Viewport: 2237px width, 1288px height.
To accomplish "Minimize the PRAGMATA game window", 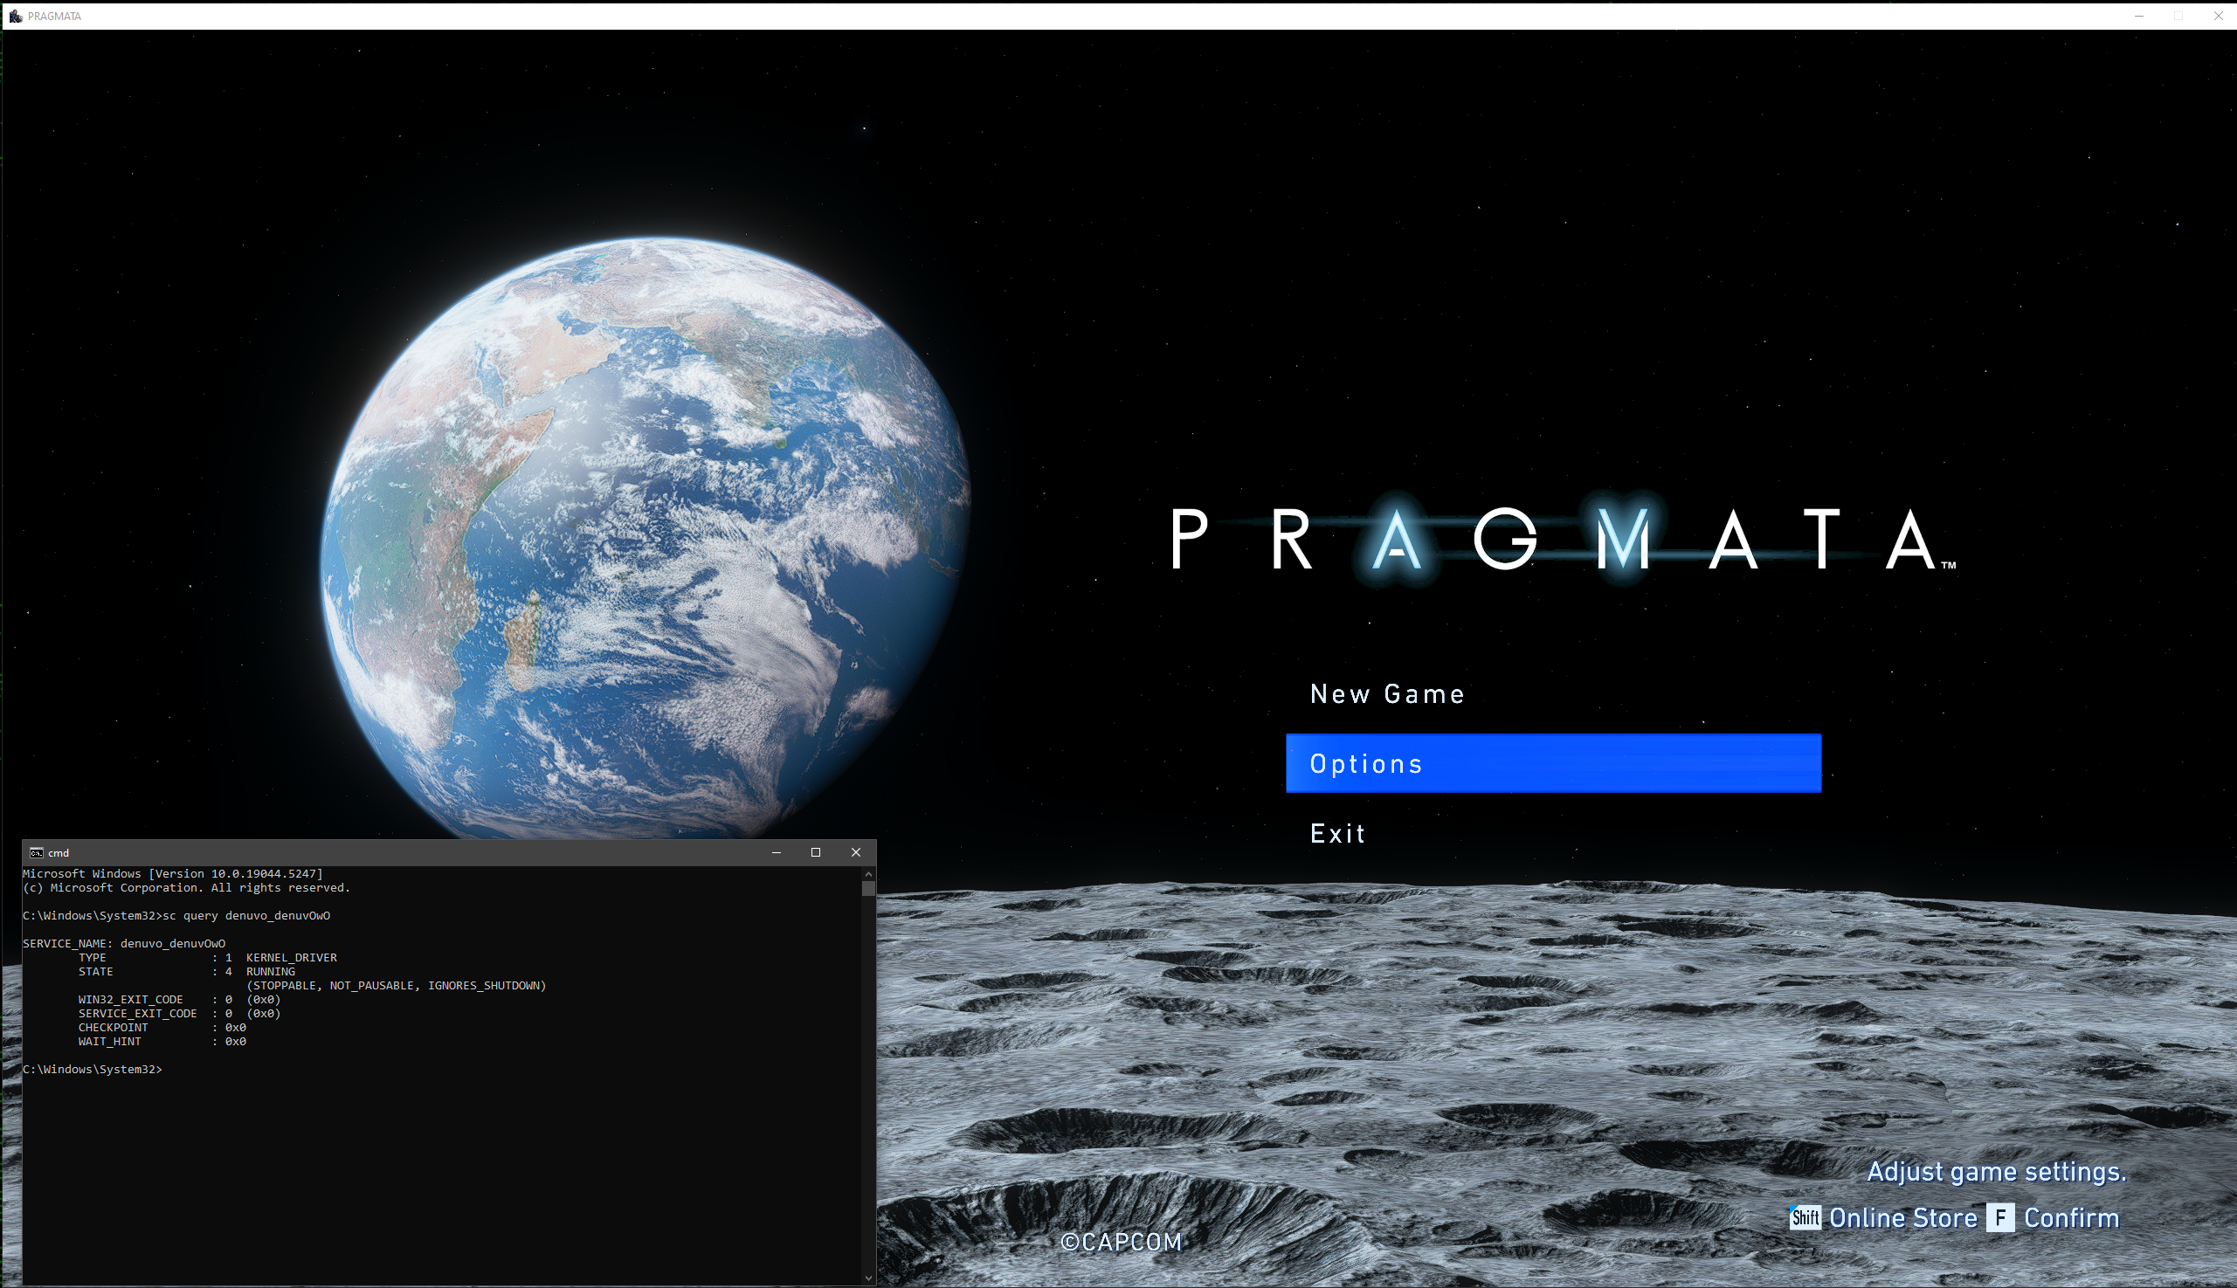I will coord(2139,16).
